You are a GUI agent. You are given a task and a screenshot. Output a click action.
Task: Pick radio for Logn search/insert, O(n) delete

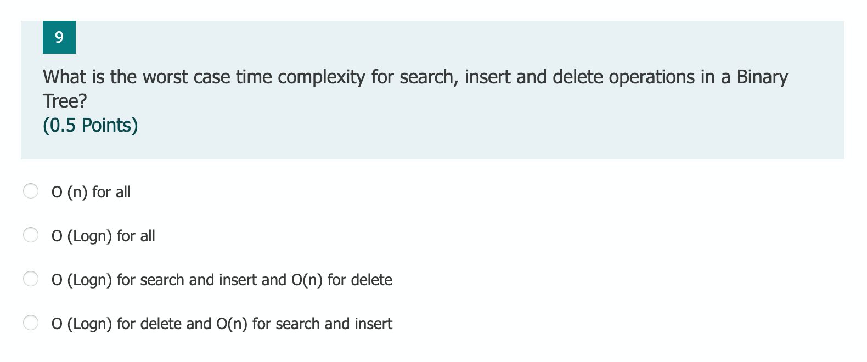31,279
